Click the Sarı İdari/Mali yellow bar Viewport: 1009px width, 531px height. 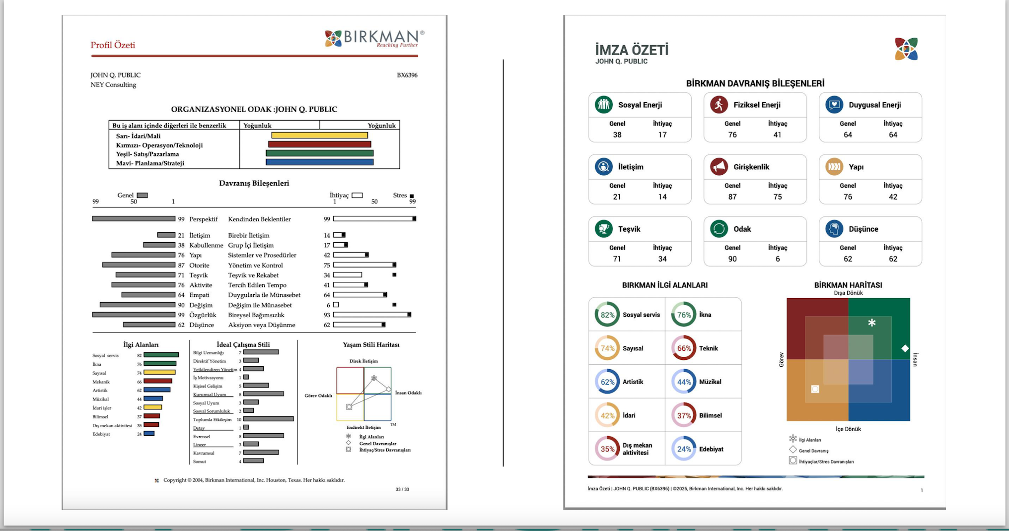tap(320, 135)
